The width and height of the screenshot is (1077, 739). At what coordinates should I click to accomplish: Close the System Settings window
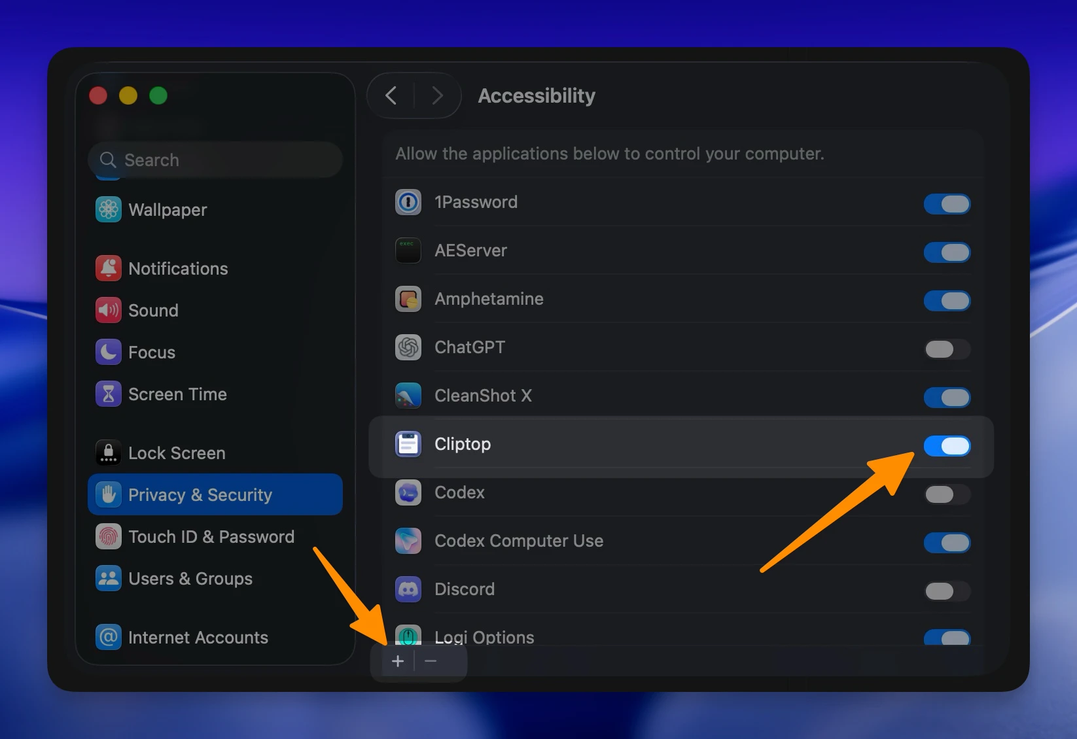pos(98,95)
